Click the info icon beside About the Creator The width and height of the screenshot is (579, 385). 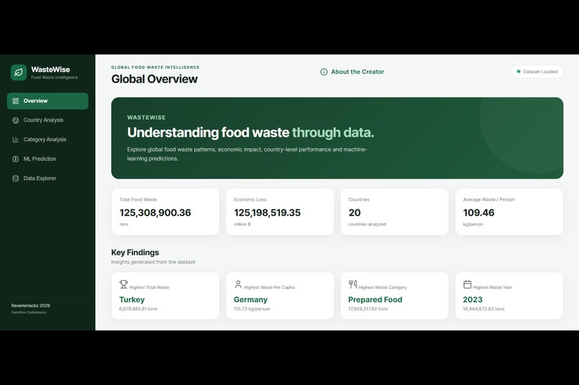click(x=324, y=72)
